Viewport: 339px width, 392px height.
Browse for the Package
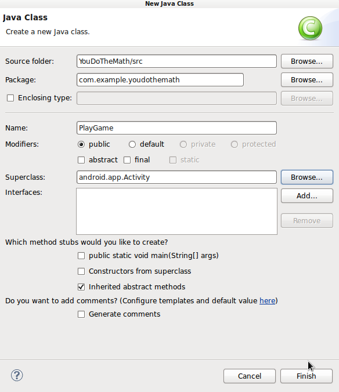[306, 80]
